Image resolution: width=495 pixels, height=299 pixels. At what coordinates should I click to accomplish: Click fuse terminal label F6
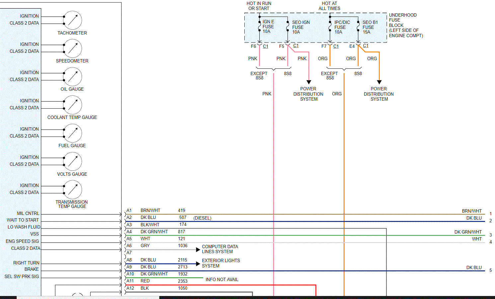click(x=253, y=46)
